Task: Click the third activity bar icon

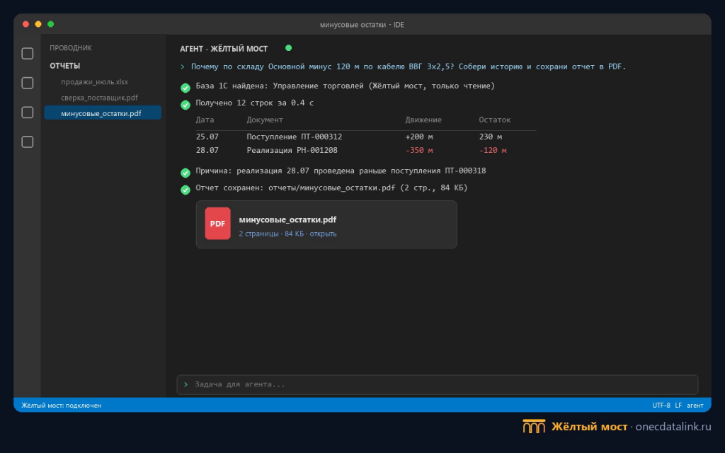Action: pos(28,113)
